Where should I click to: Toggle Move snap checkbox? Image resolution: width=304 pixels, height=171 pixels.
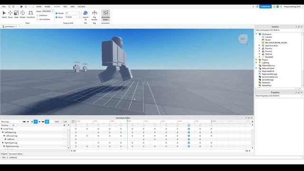pyautogui.click(x=57, y=17)
